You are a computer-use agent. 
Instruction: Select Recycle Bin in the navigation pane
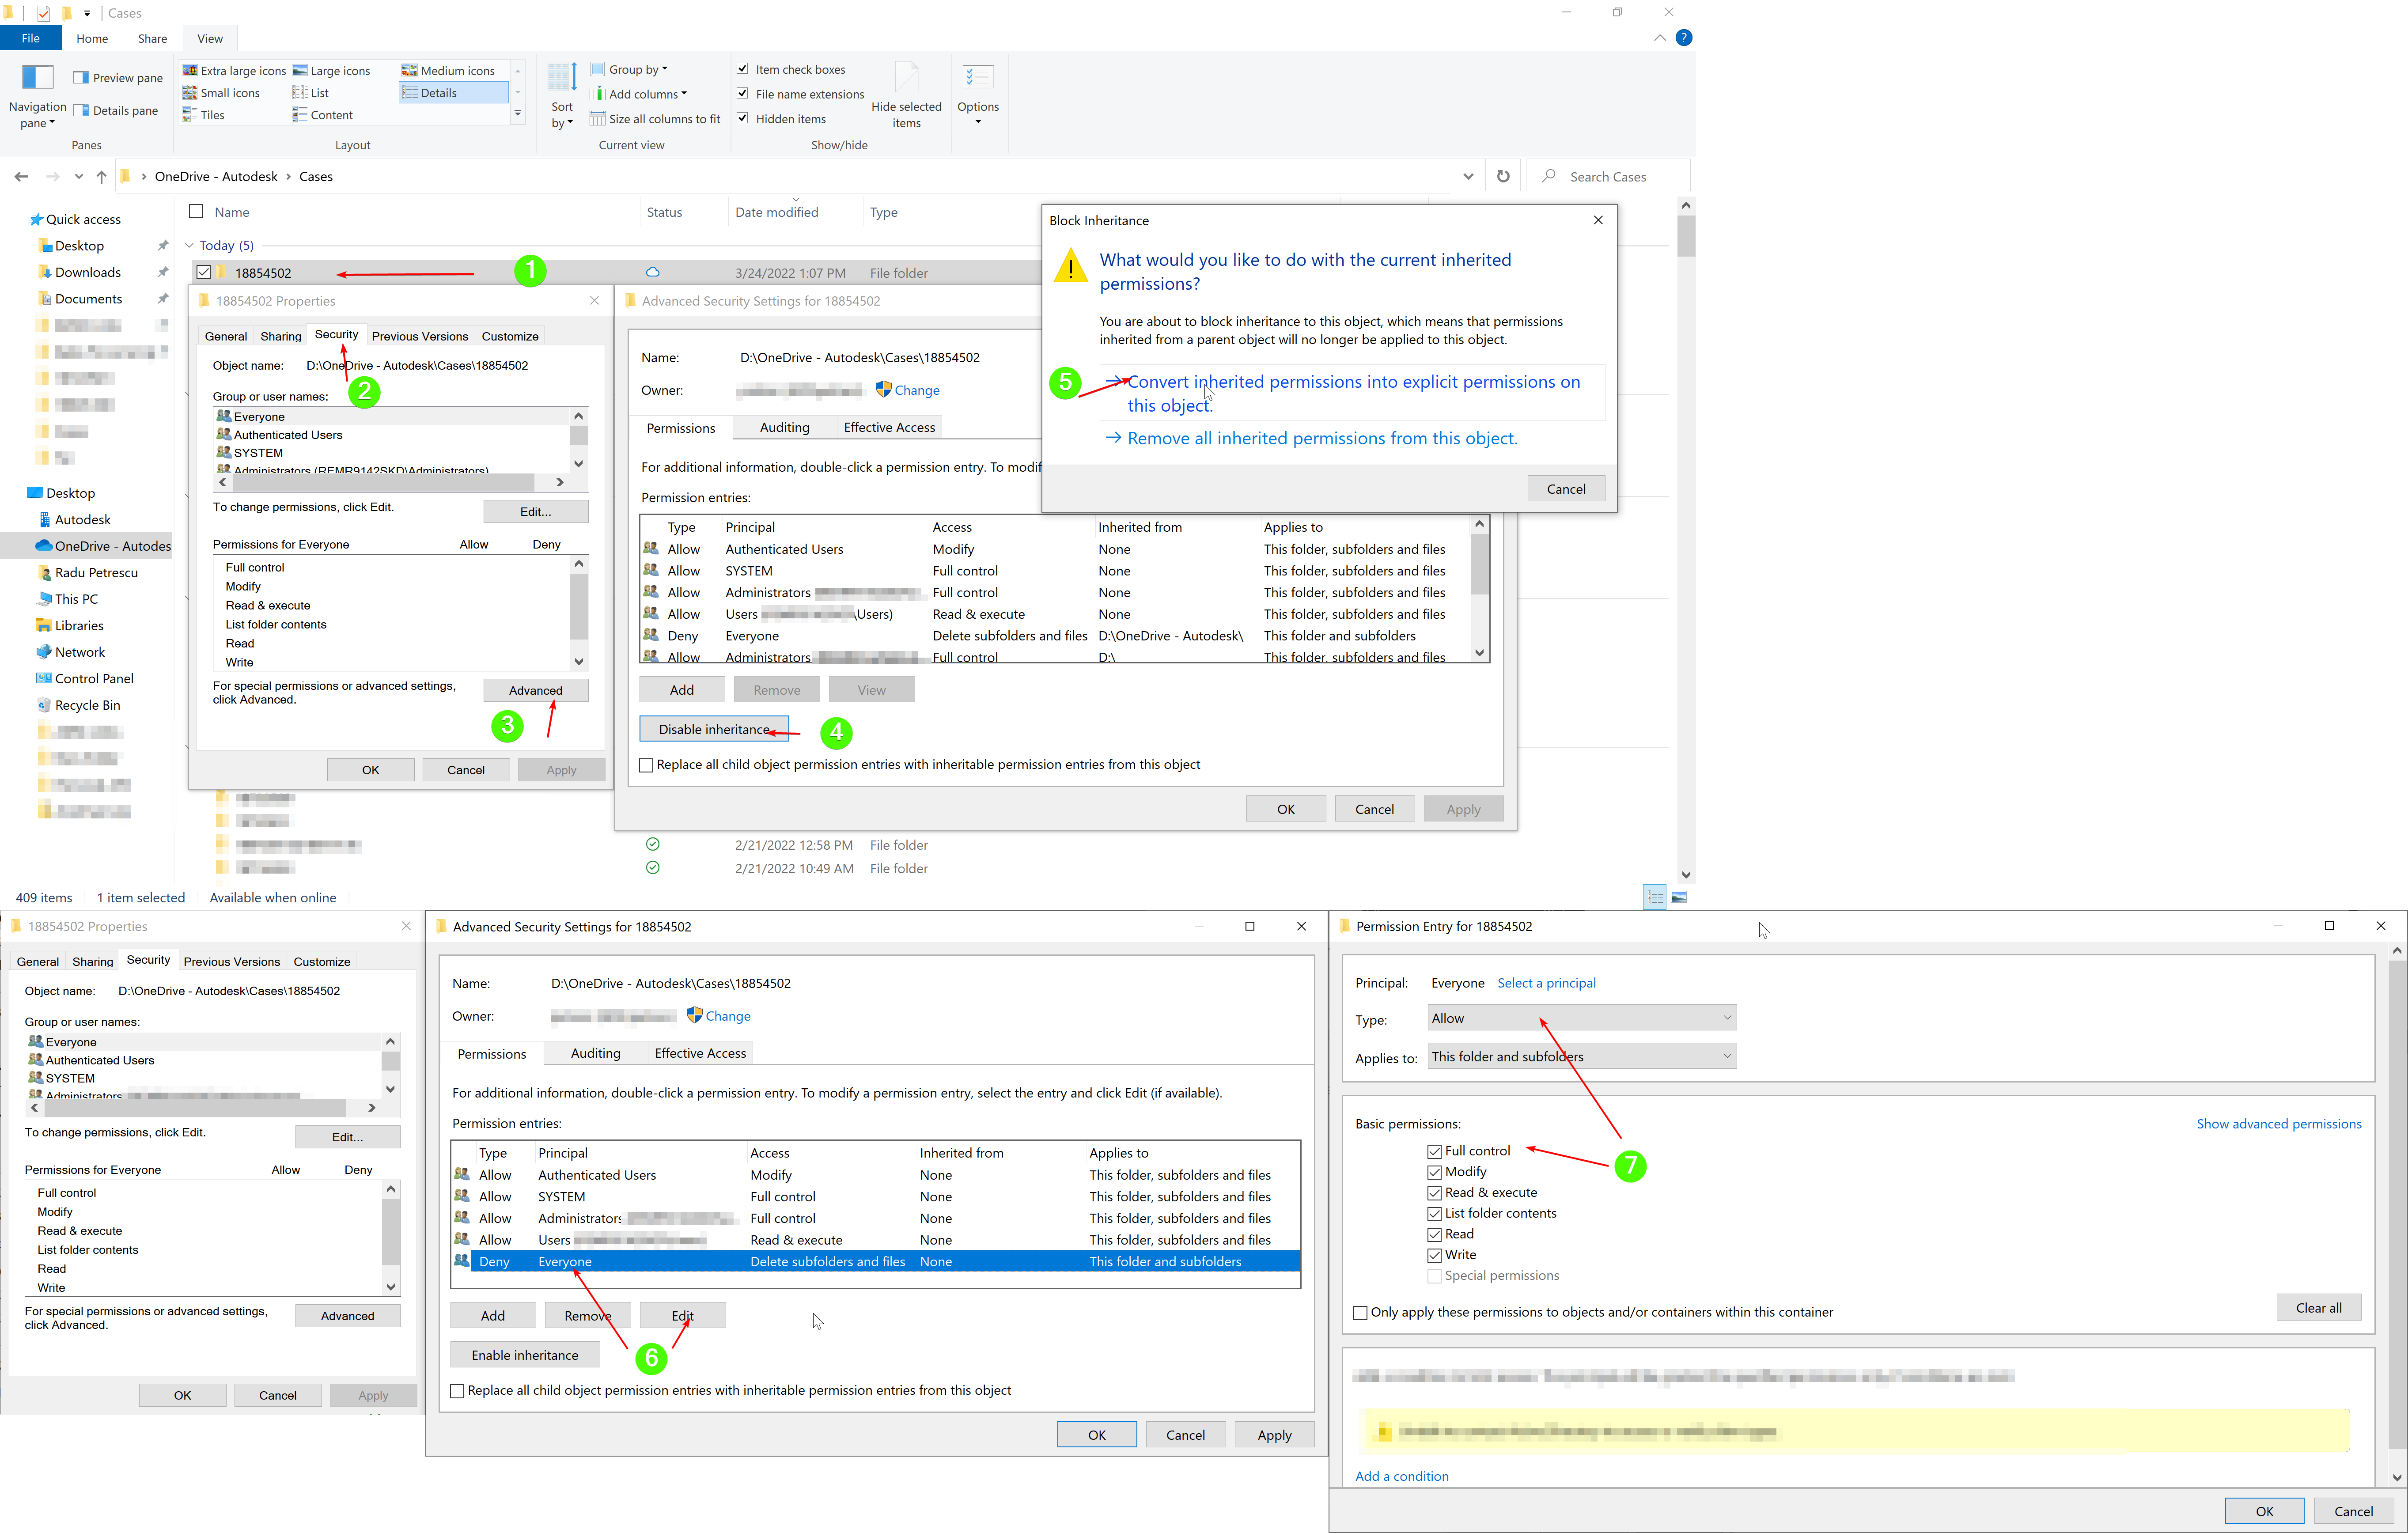pos(88,705)
